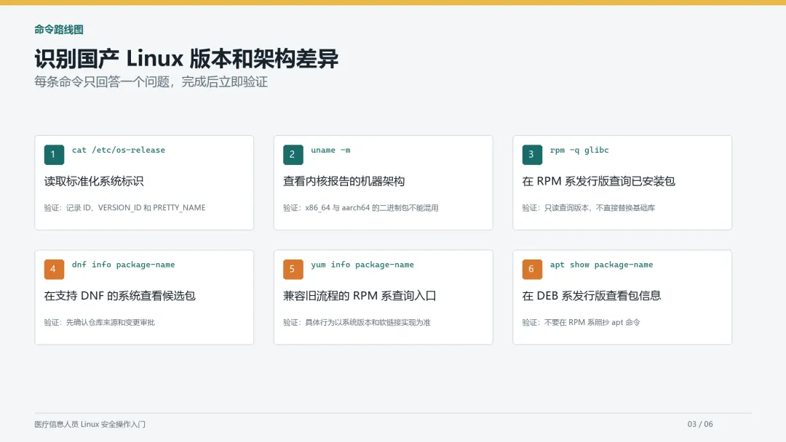786x442 pixels.
Task: Click the number 3 step badge
Action: click(532, 155)
